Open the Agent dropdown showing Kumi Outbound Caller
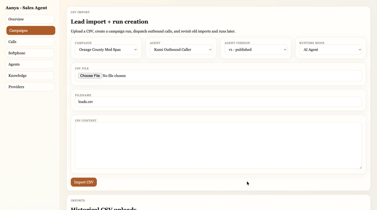377x210 pixels. (181, 50)
